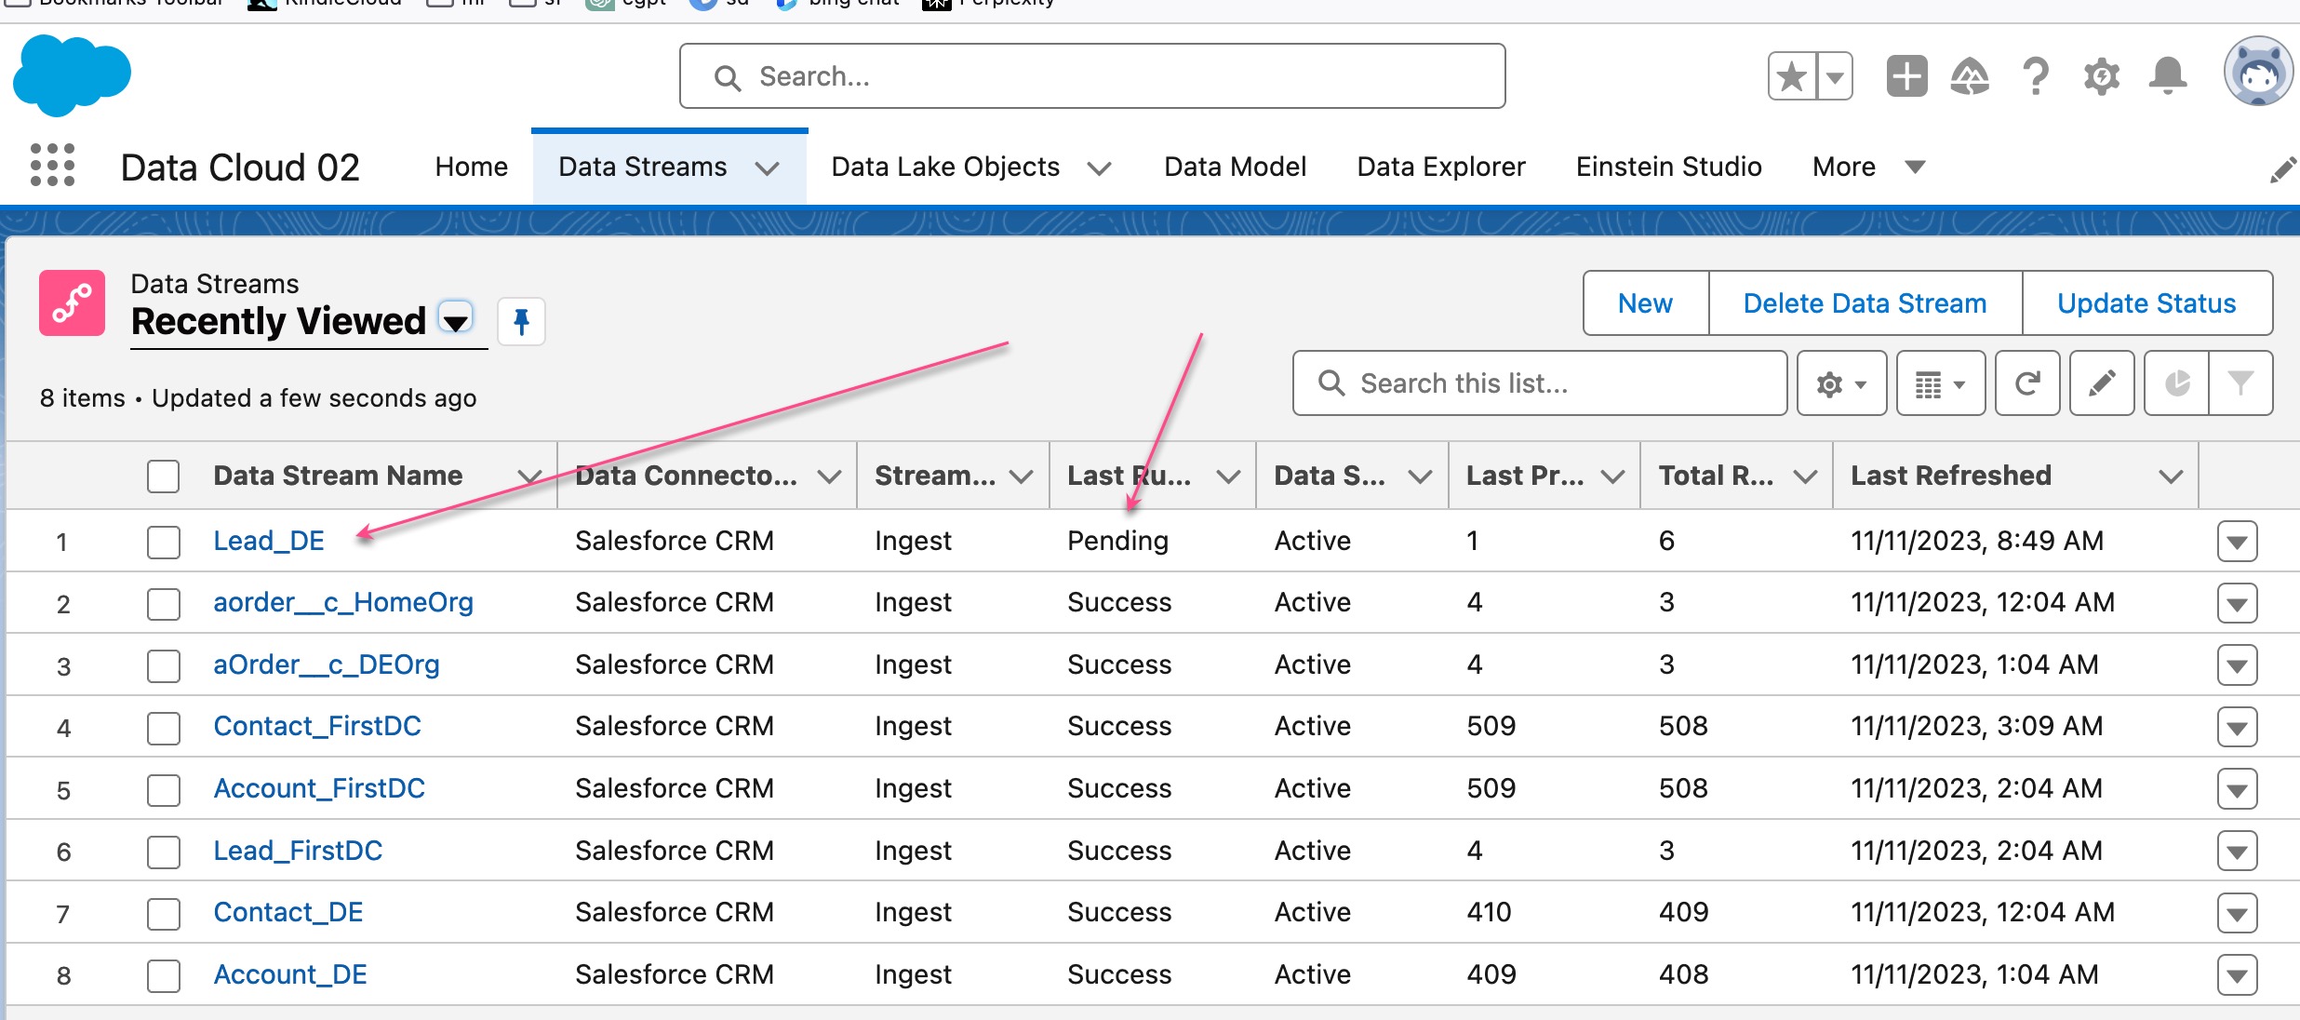
Task: Open the Lead_FirstDC data stream link
Action: tap(298, 852)
